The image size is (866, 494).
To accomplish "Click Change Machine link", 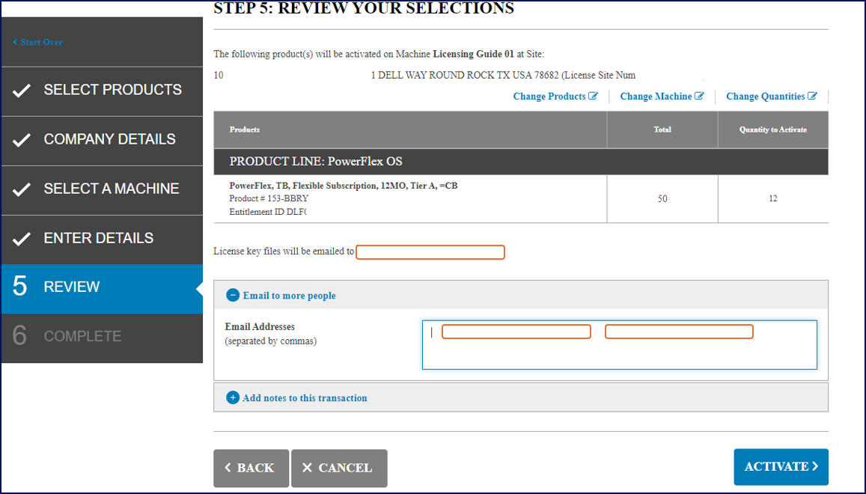I will pyautogui.click(x=662, y=96).
